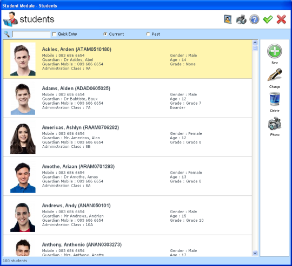Select the name Ackles, Arden (ATAM0510180)

tap(77, 50)
